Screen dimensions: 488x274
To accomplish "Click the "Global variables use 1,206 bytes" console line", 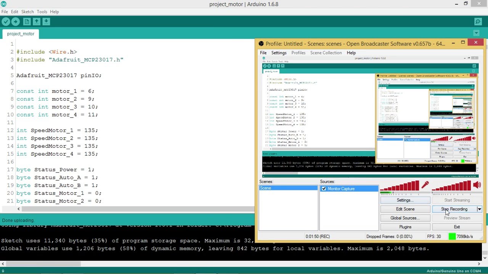I will coord(215,249).
